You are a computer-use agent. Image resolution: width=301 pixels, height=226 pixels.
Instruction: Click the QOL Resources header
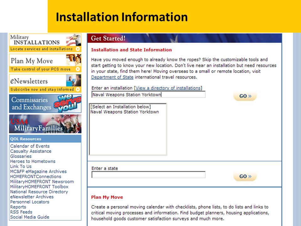[x=45, y=139]
